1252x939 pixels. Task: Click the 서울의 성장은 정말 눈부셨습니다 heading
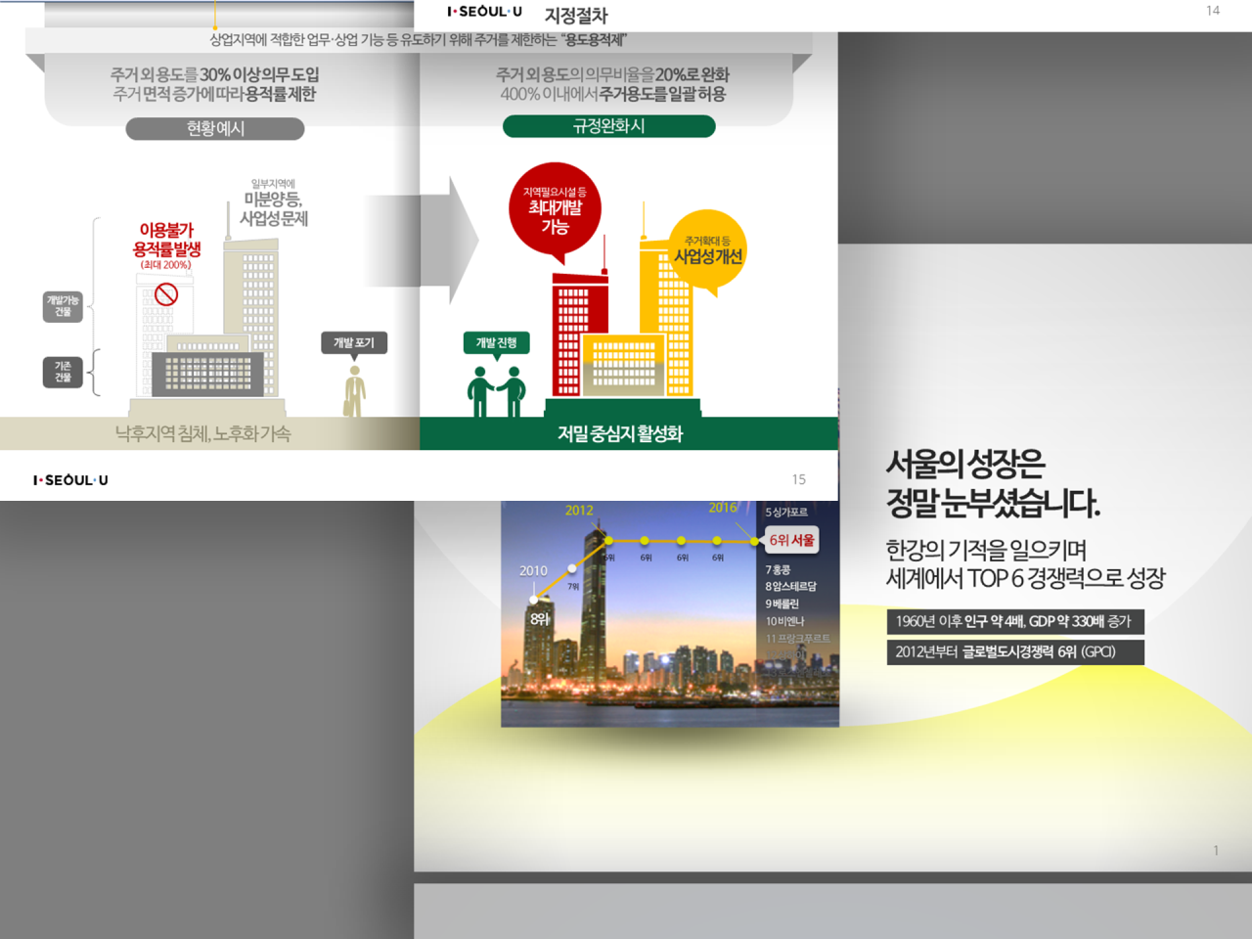993,483
